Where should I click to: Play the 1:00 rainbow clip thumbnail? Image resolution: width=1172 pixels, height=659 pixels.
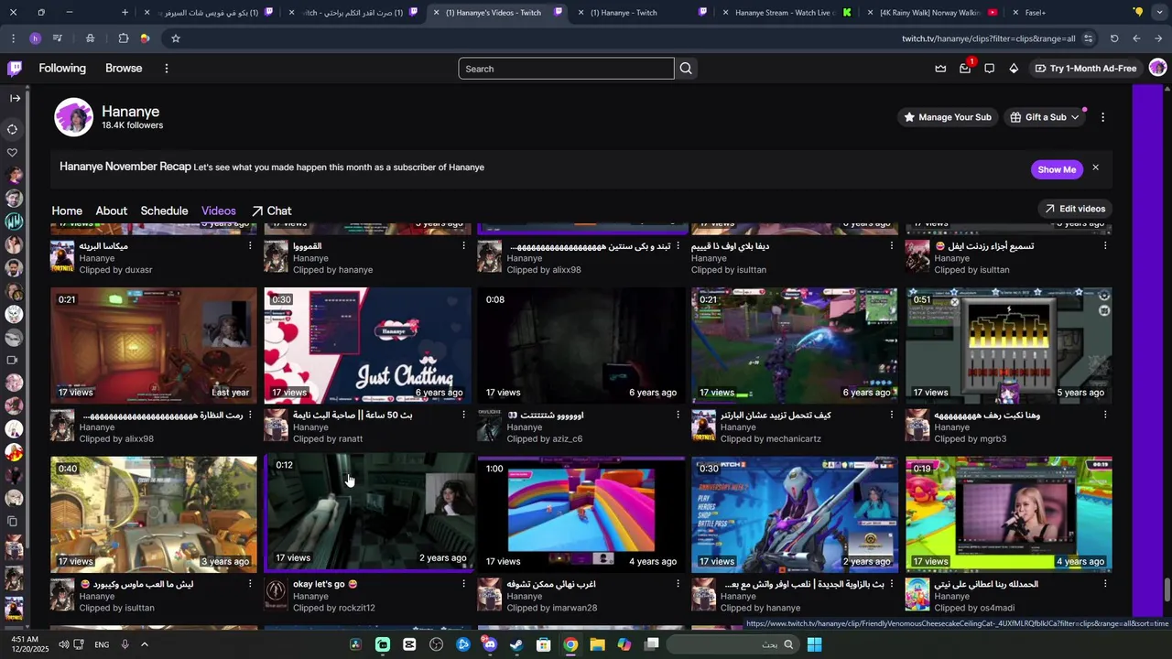[581, 514]
